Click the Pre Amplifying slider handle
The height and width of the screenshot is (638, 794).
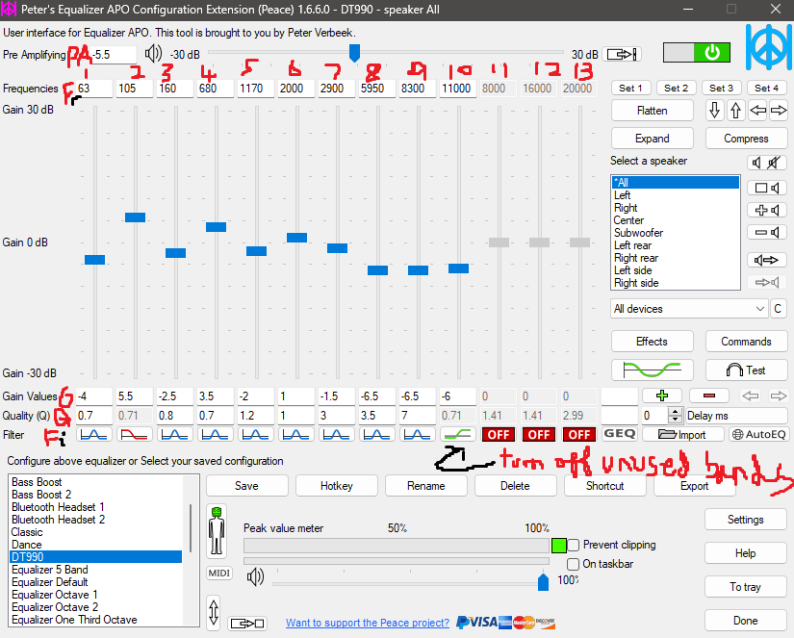click(x=354, y=53)
